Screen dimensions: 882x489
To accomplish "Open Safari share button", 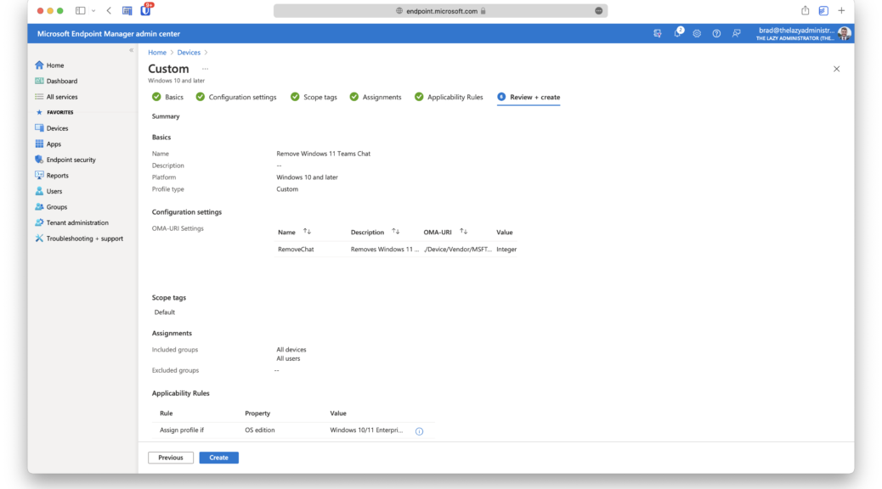I will (x=805, y=11).
